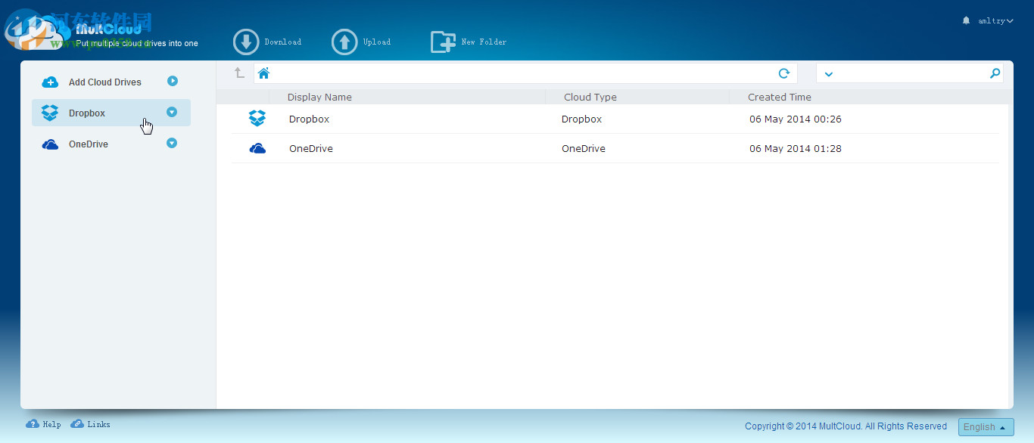The width and height of the screenshot is (1034, 443).
Task: Click the OneDrive cloud icon in the sidebar
Action: (x=50, y=144)
